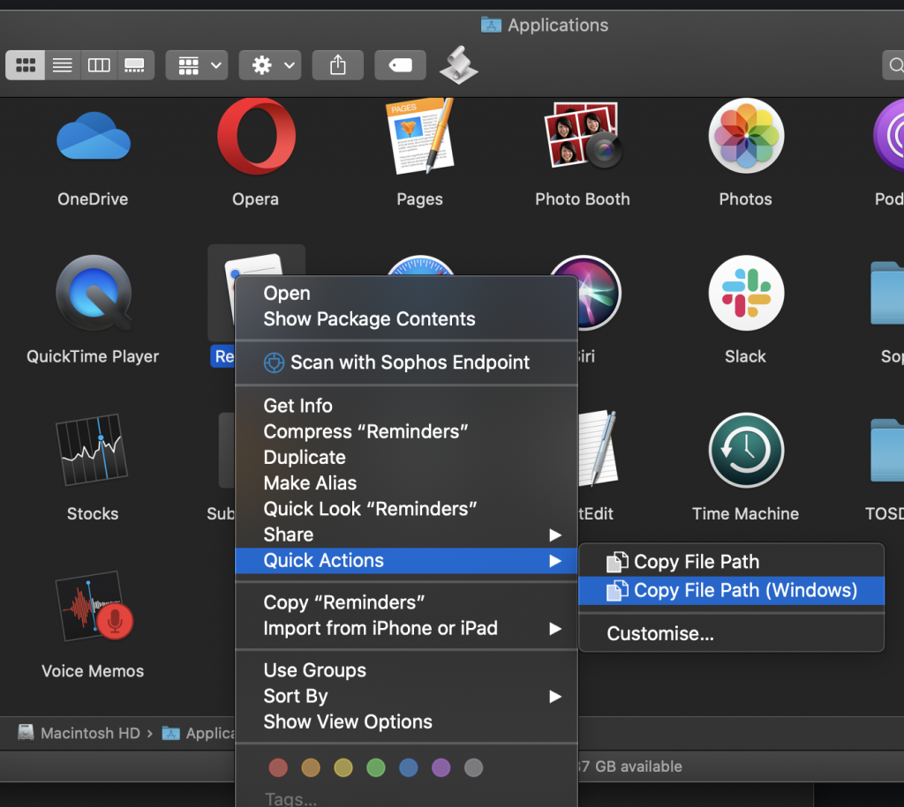
Task: Select the Podcasts app icon
Action: tap(888, 136)
